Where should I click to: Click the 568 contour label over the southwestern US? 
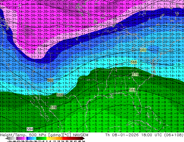[60, 95]
